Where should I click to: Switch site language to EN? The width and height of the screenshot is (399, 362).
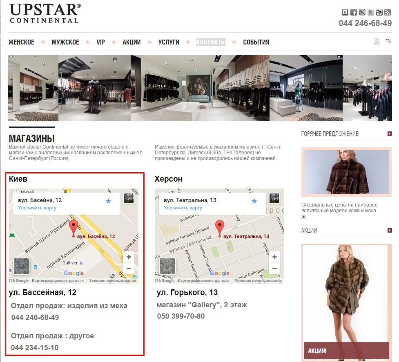pos(388,42)
